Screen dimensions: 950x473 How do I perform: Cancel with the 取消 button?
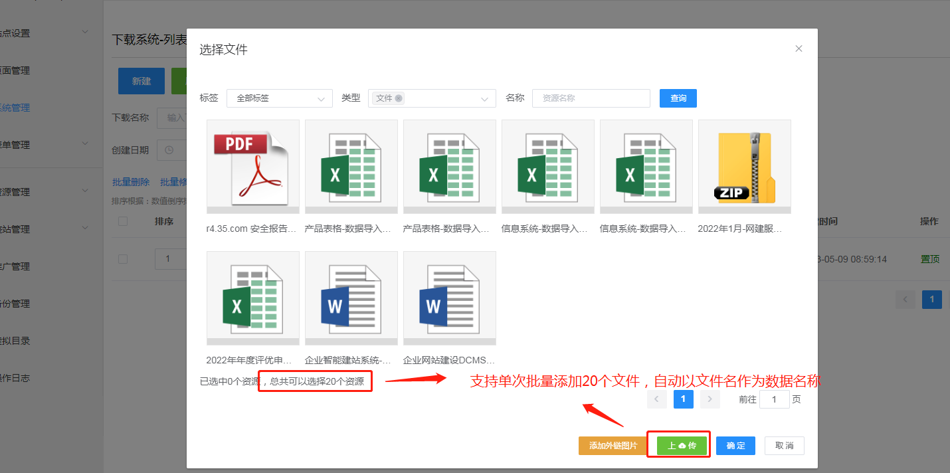[784, 446]
